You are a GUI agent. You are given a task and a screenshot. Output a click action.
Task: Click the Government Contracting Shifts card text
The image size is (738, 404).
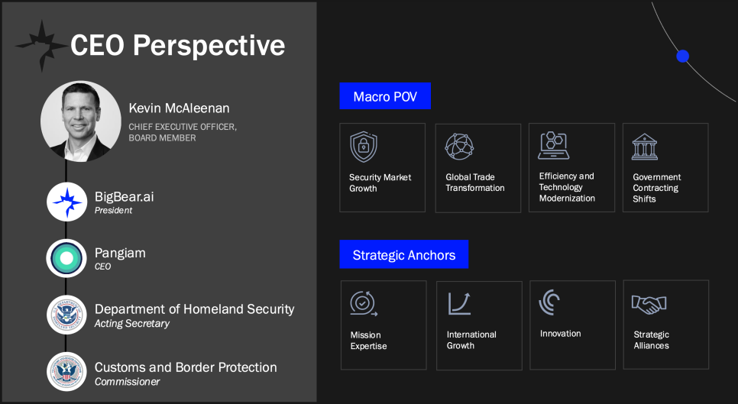pyautogui.click(x=656, y=188)
